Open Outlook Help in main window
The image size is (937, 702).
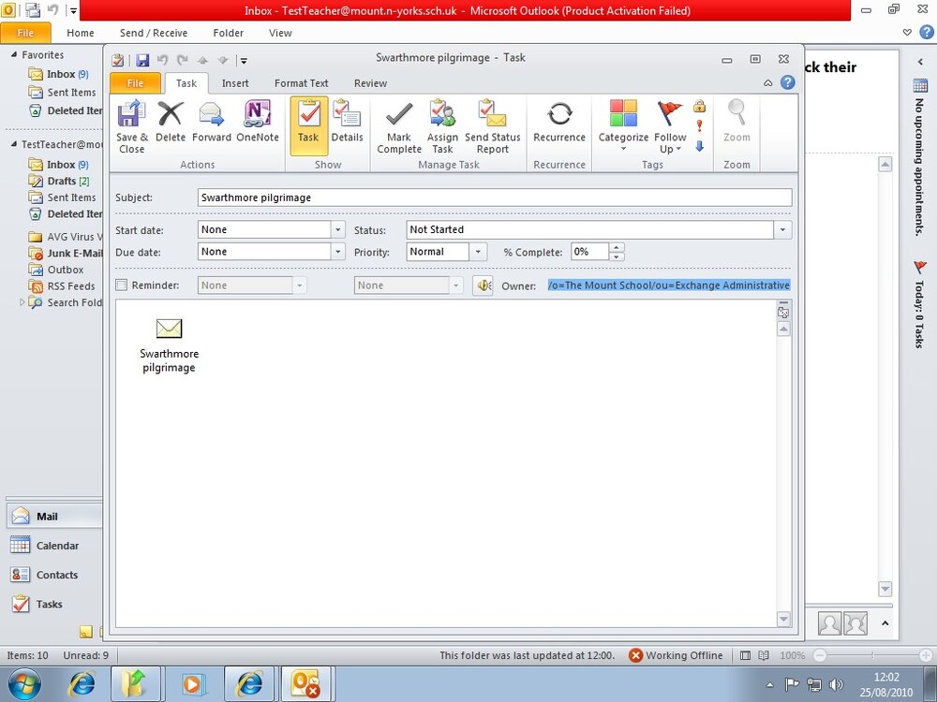927,32
